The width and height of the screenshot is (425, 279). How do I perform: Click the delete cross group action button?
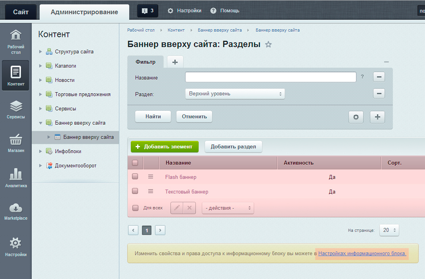pyautogui.click(x=190, y=208)
